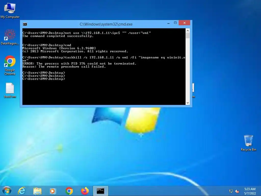Viewport: 261px width, 196px height.
Task: Click the cmd.exe title bar text
Action: tap(106, 24)
